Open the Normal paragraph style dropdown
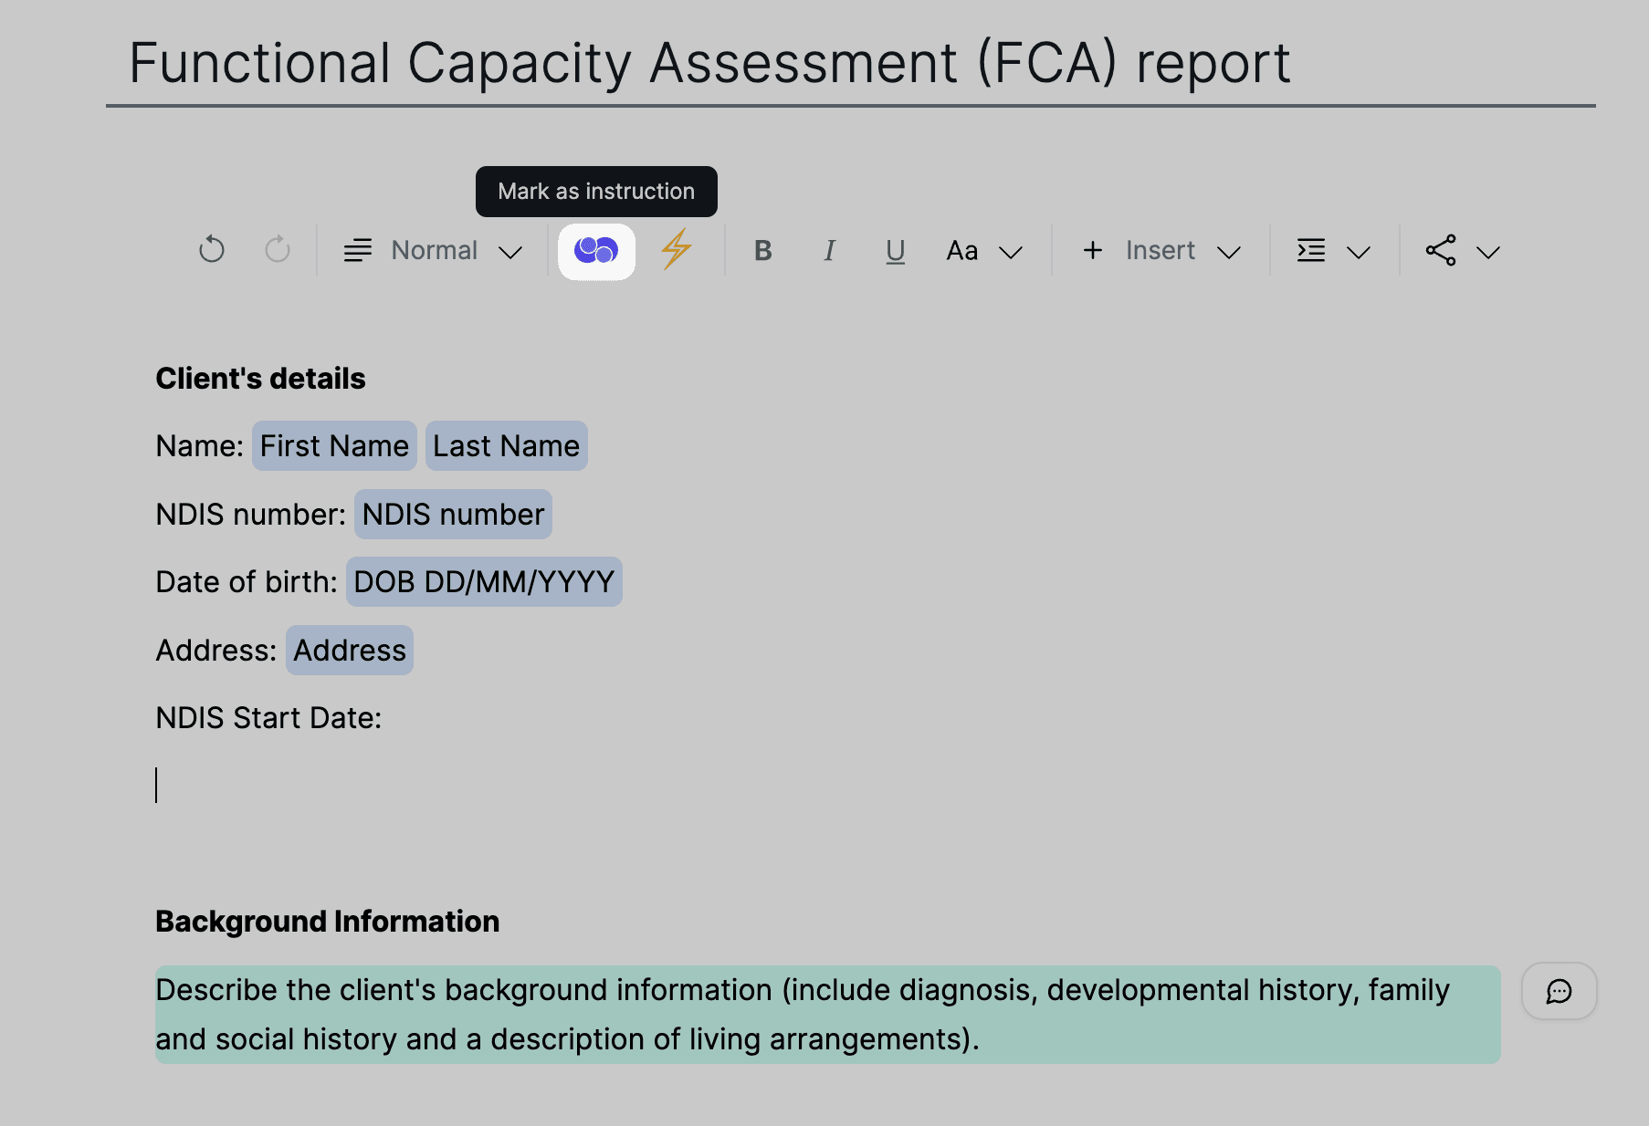The image size is (1649, 1126). pos(434,251)
